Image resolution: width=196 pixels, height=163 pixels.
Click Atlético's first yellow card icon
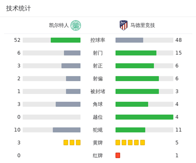pos(118,142)
